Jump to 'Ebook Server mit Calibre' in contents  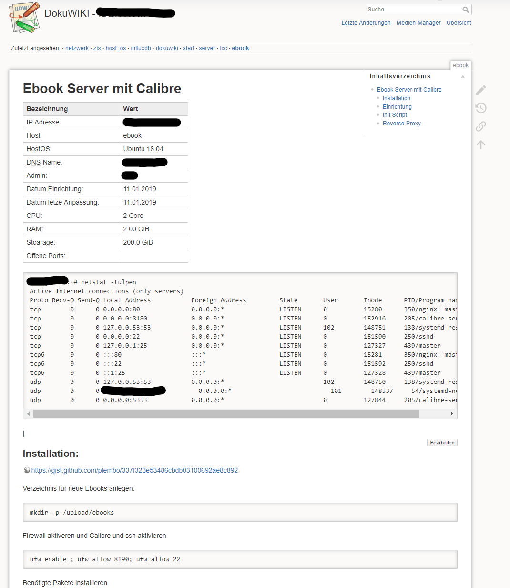[409, 90]
